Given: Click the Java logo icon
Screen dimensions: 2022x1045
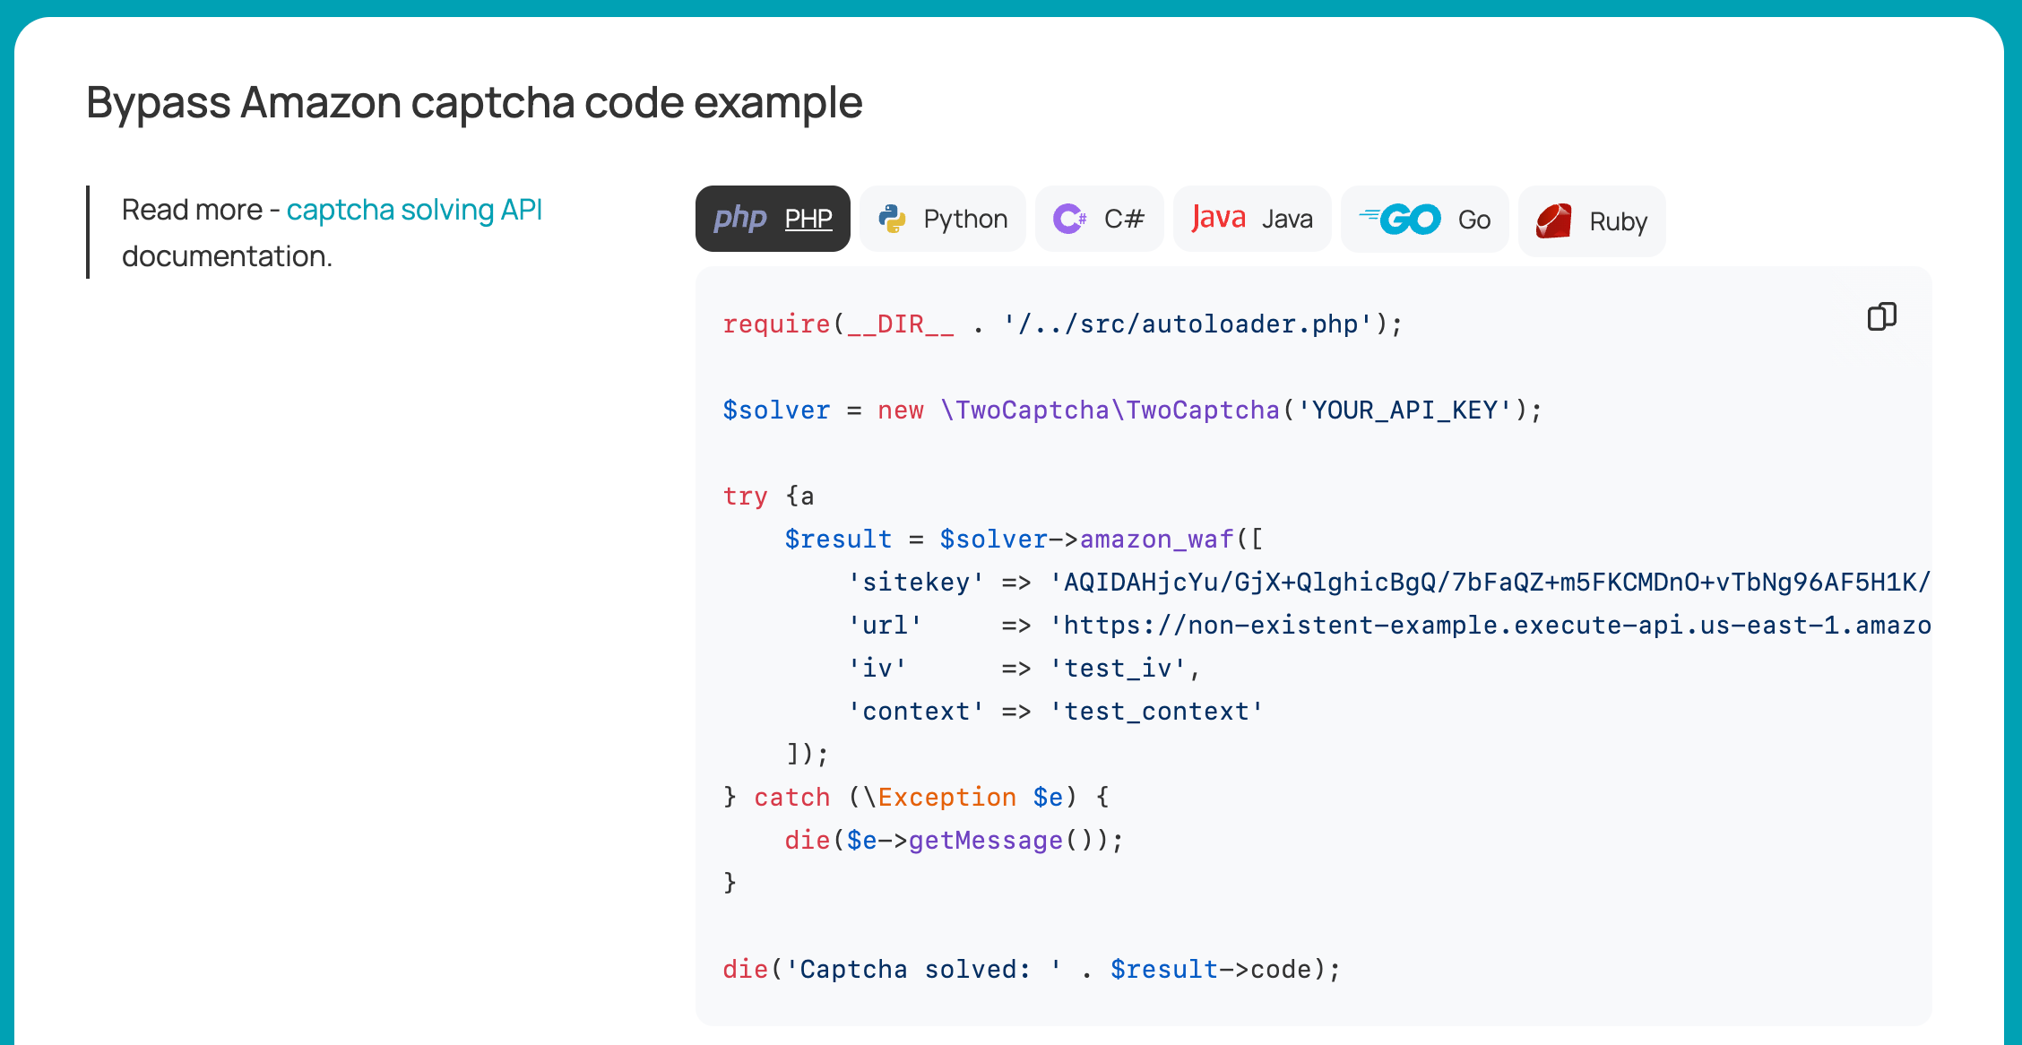Looking at the screenshot, I should [x=1219, y=217].
